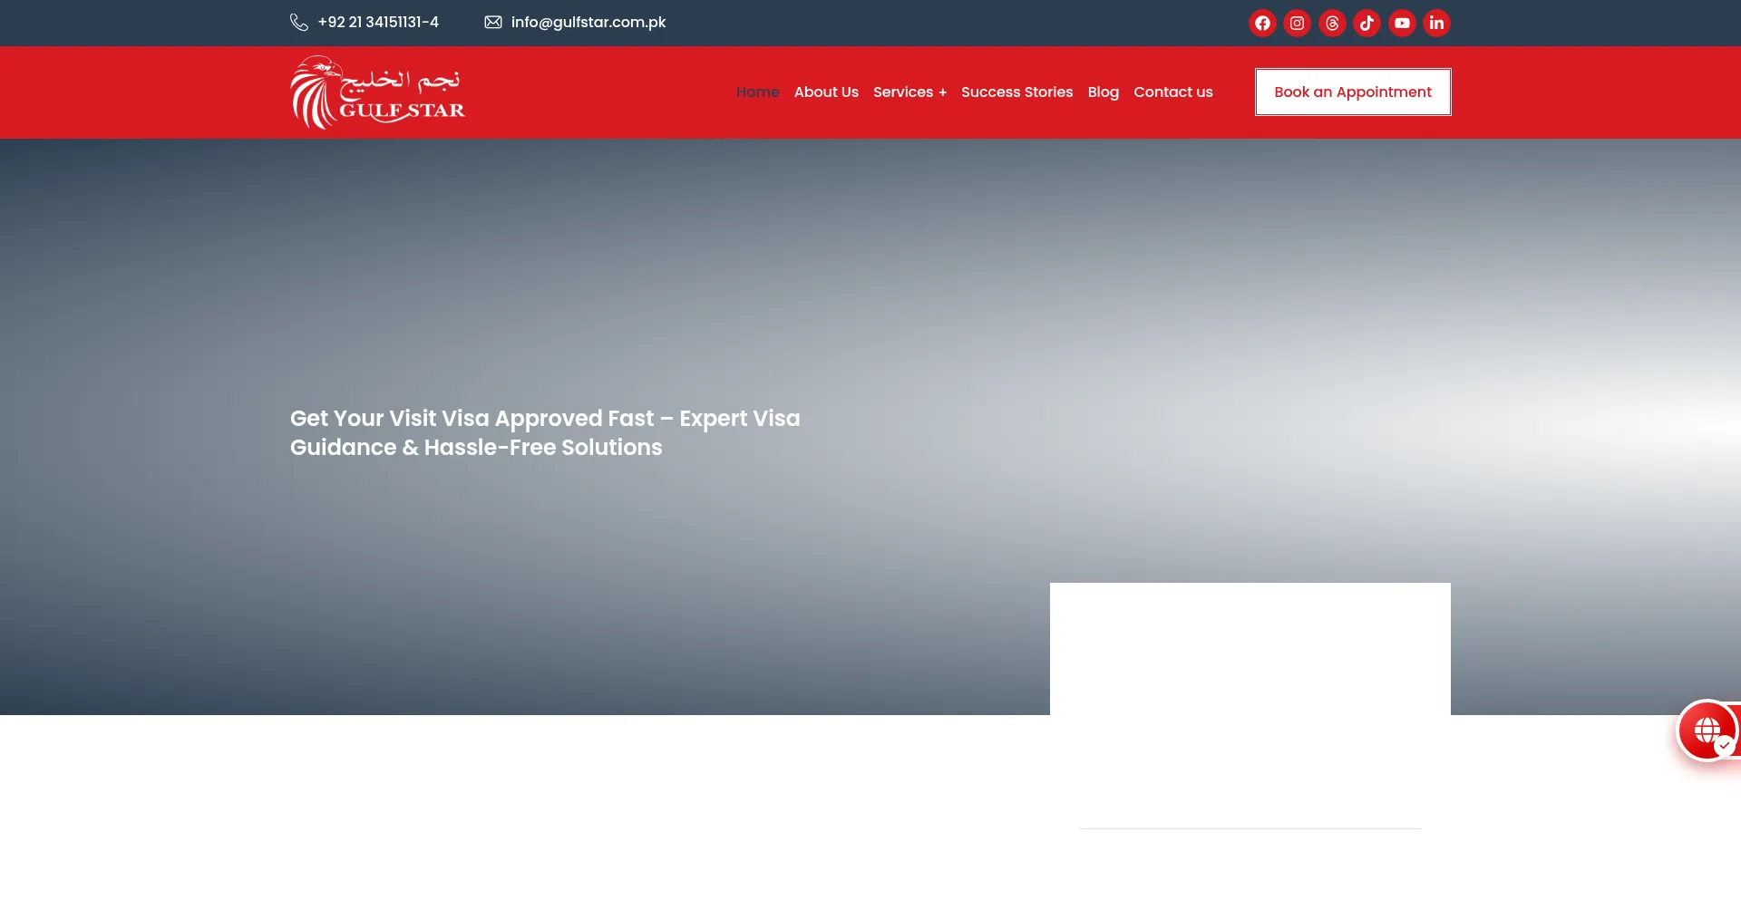The width and height of the screenshot is (1741, 900).
Task: Open the Threads social icon
Action: (1332, 23)
